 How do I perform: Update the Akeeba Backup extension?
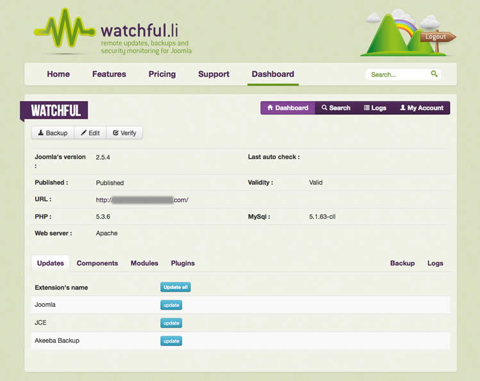(x=171, y=341)
